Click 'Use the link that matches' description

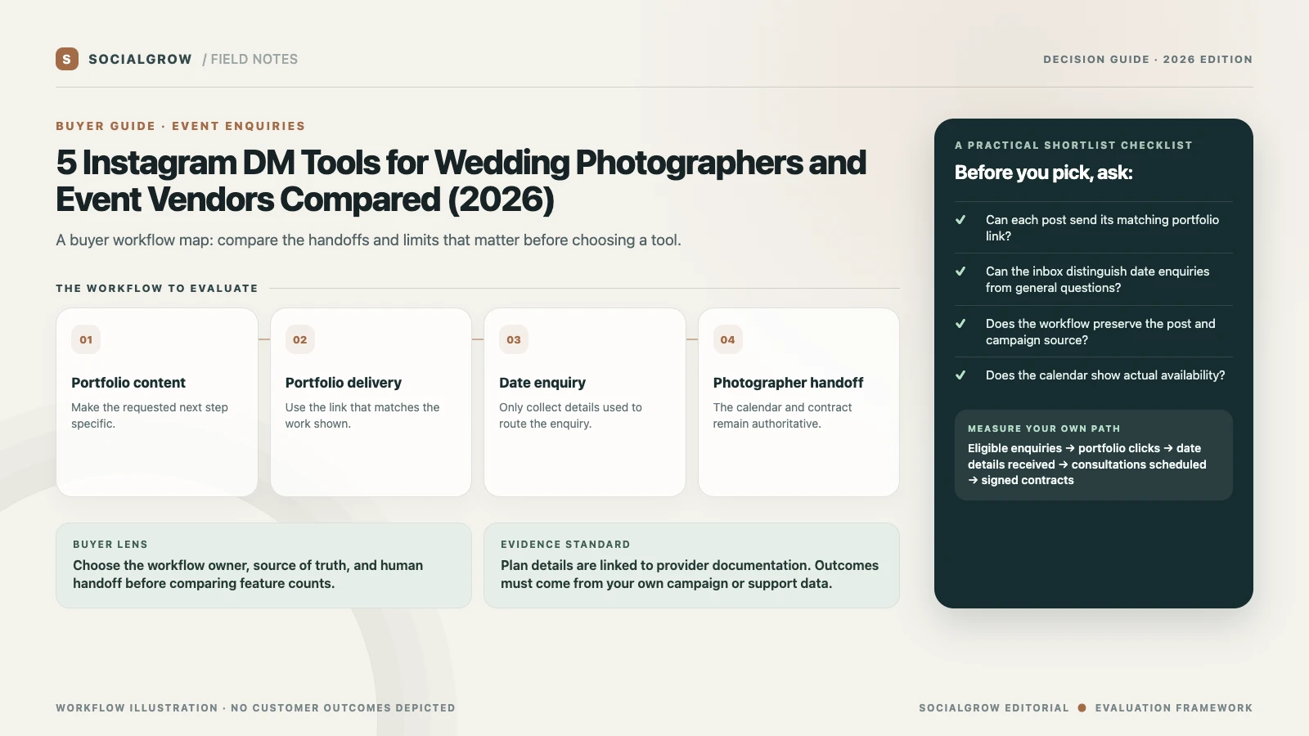[x=362, y=415]
